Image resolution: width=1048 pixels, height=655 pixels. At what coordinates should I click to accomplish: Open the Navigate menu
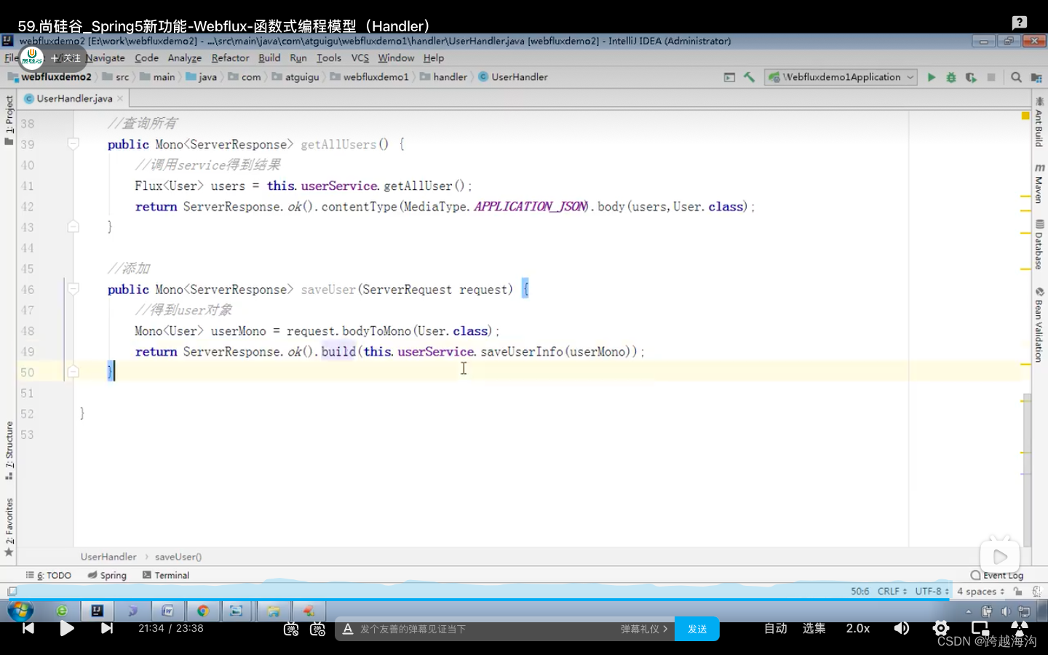(106, 57)
